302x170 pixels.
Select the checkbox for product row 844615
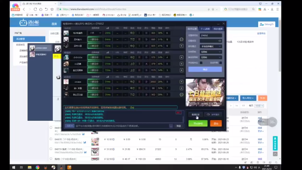point(51,139)
